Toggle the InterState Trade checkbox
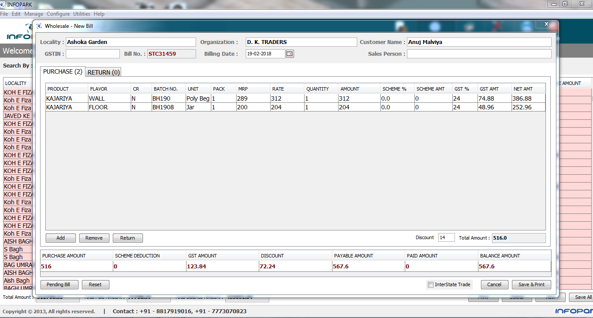Screen dimensions: 593x318 (x=431, y=284)
